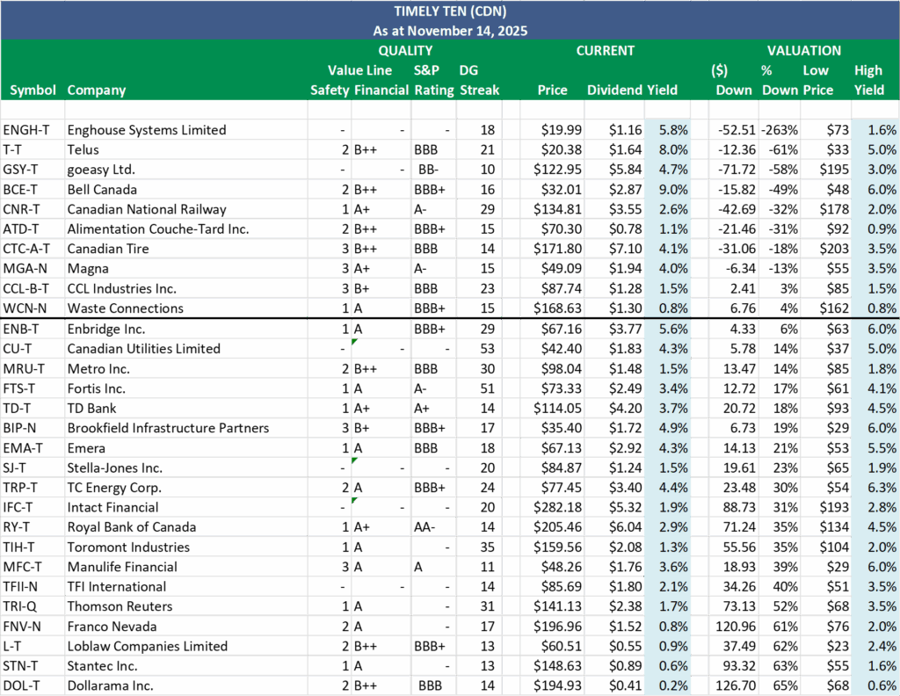Image resolution: width=900 pixels, height=696 pixels.
Task: Click Thomson Reuters company cell
Action: point(186,606)
